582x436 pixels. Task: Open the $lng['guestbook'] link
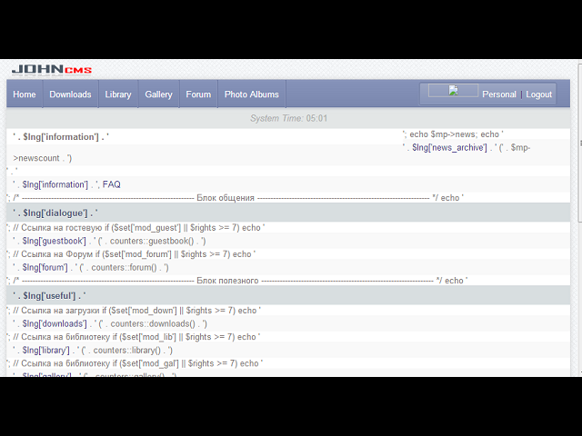click(x=55, y=241)
